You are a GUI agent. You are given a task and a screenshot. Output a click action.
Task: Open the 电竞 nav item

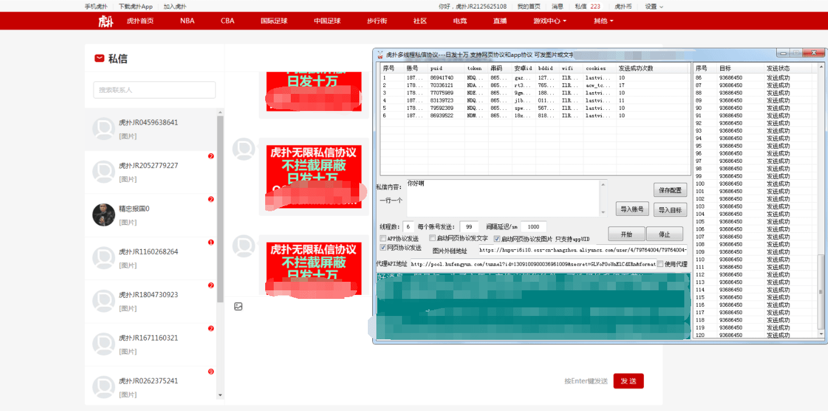click(460, 21)
